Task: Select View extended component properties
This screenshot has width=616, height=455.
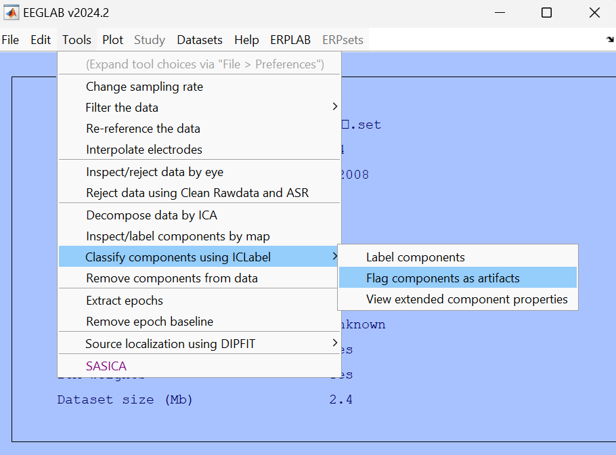Action: pyautogui.click(x=458, y=299)
